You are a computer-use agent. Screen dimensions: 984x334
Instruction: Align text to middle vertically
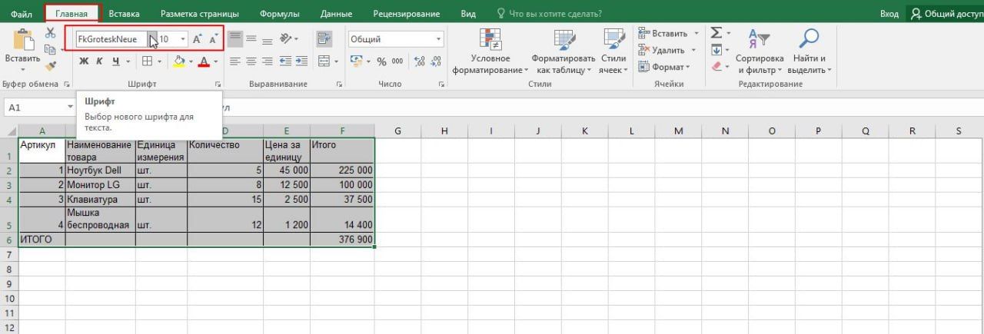coord(252,38)
